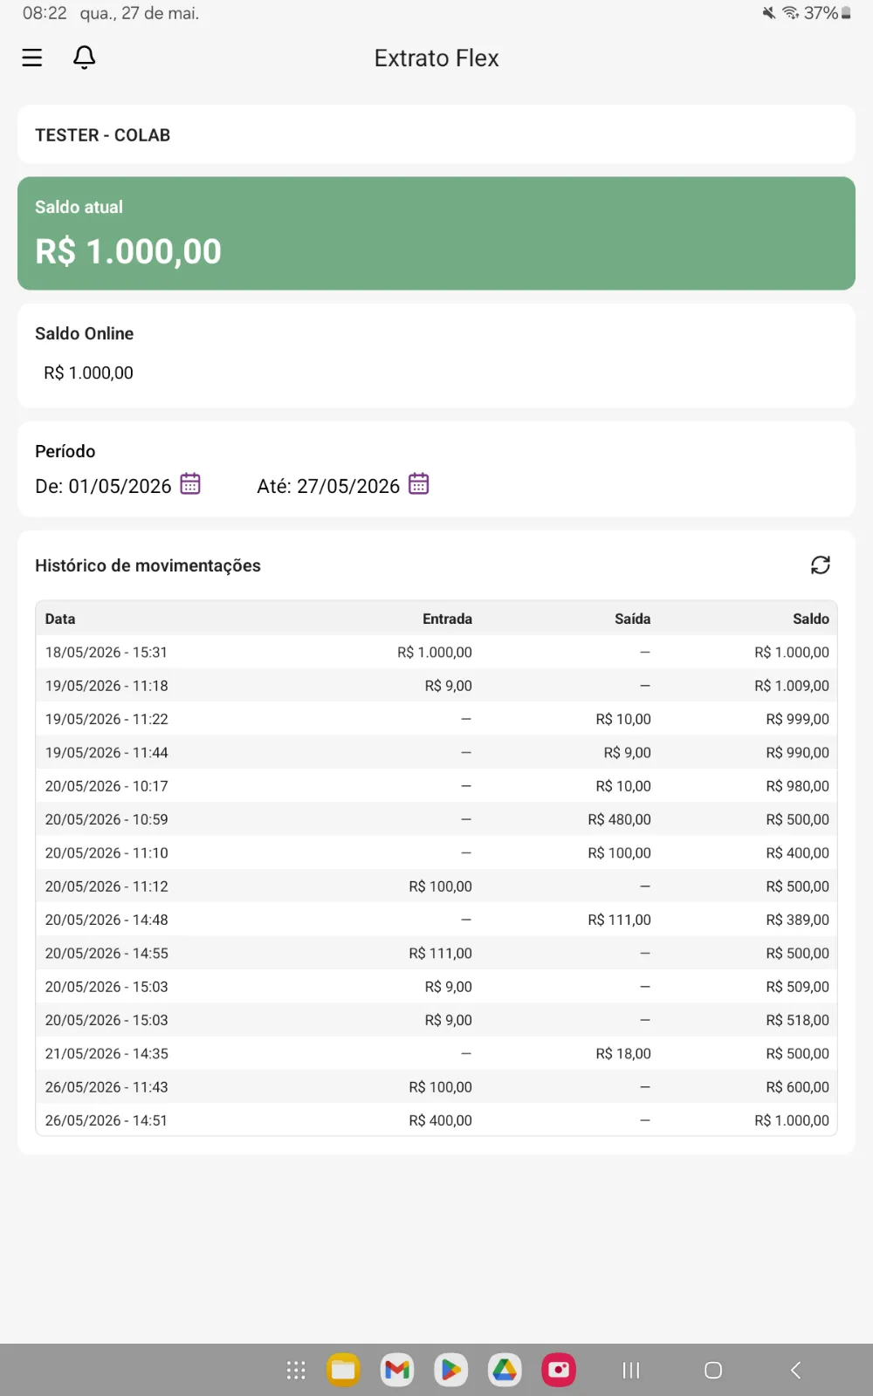Select row 19/05/2026 - 11:18
Image resolution: width=873 pixels, height=1396 pixels.
(436, 686)
